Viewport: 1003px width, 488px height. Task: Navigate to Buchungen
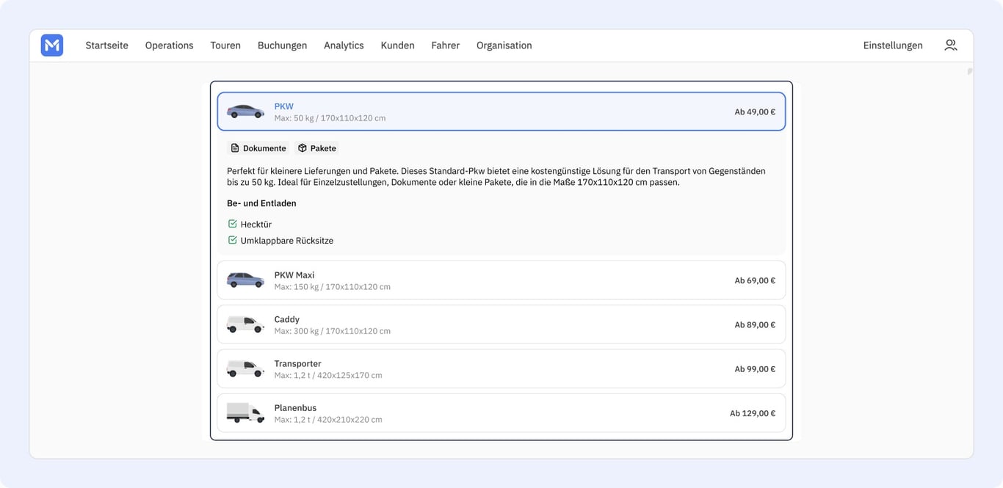pos(282,45)
